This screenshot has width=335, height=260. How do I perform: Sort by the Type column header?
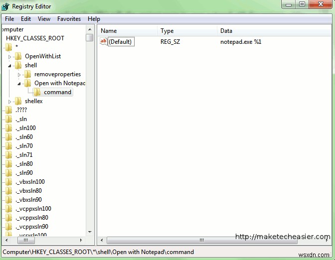(x=187, y=31)
